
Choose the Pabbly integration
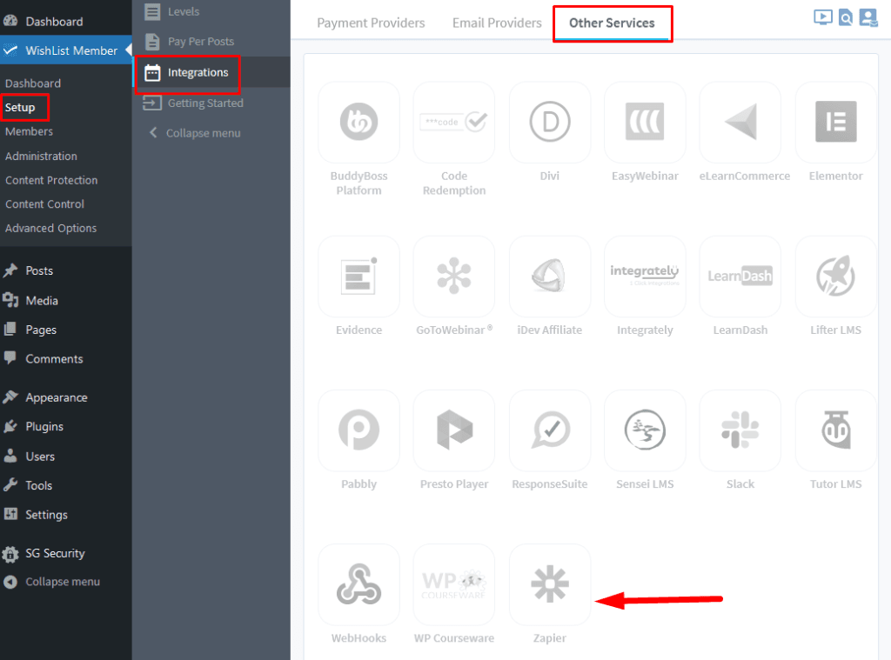tap(358, 430)
